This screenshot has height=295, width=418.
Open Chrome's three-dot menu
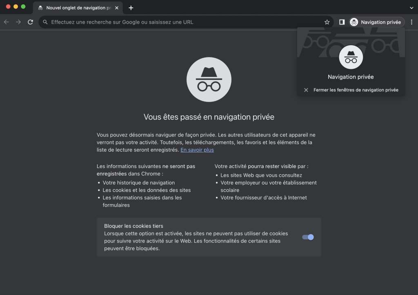tap(411, 22)
